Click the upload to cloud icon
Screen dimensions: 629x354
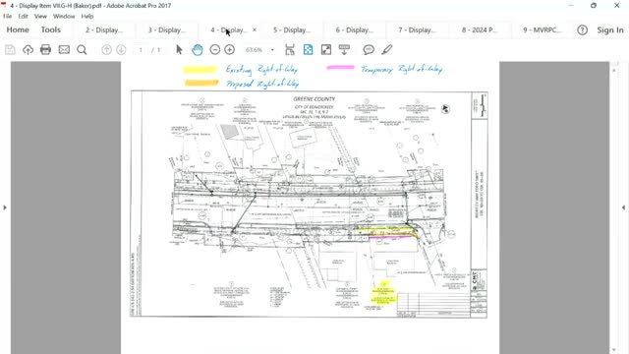pyautogui.click(x=28, y=50)
